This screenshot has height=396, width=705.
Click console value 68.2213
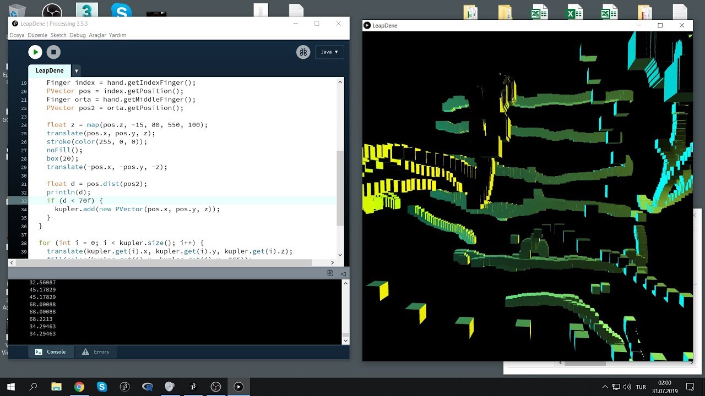coord(41,319)
